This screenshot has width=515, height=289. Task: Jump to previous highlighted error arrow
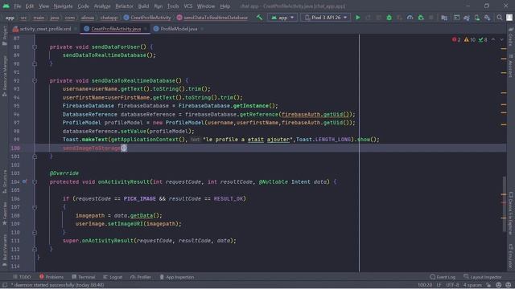493,39
